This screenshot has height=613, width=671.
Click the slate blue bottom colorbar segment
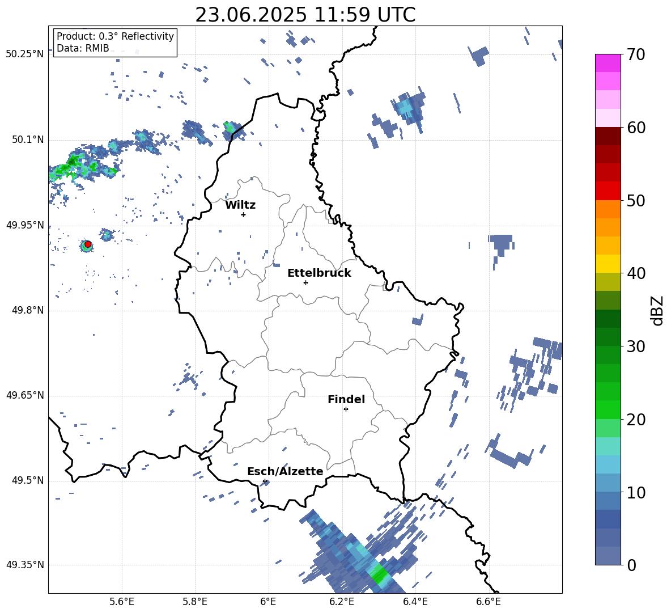[608, 556]
